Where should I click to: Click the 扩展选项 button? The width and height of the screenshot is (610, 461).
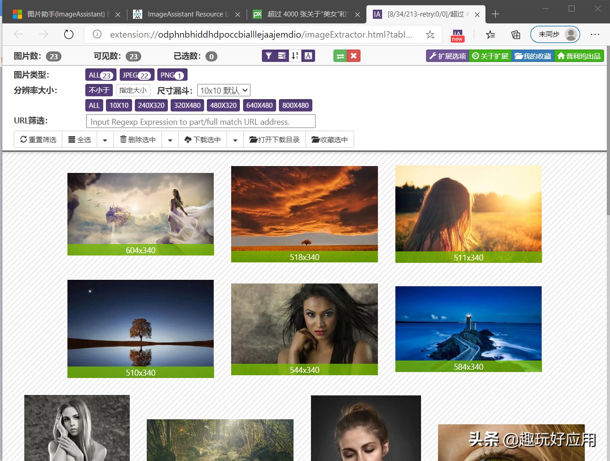tap(448, 56)
